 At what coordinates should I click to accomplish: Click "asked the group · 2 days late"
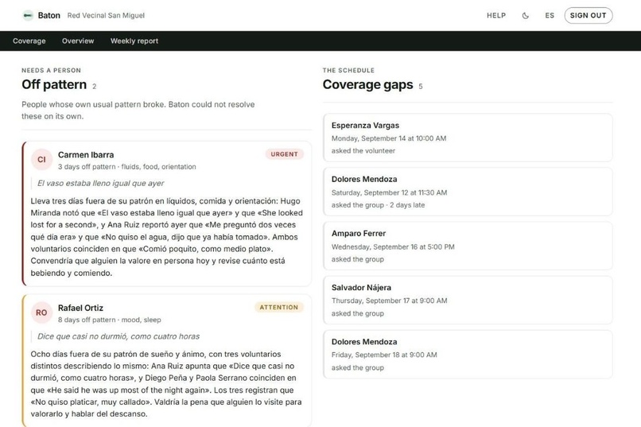point(378,204)
